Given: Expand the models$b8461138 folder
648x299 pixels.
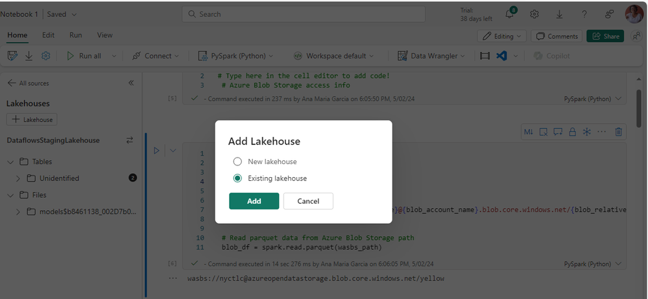Looking at the screenshot, I should point(18,212).
